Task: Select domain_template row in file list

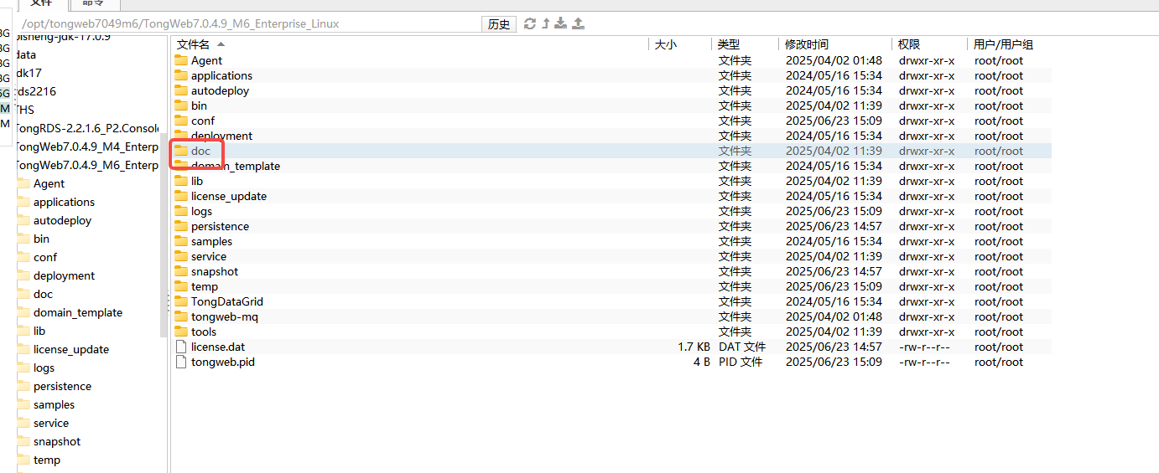Action: coord(611,166)
